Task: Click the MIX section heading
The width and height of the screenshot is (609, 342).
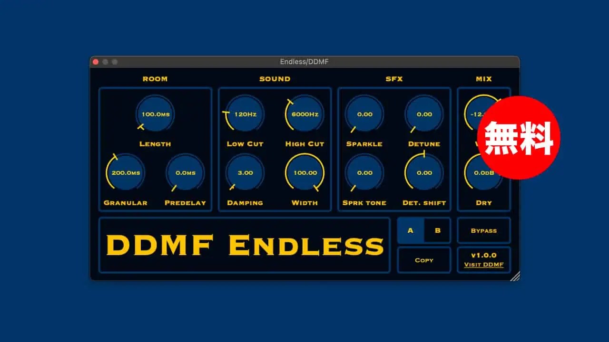Action: [484, 79]
